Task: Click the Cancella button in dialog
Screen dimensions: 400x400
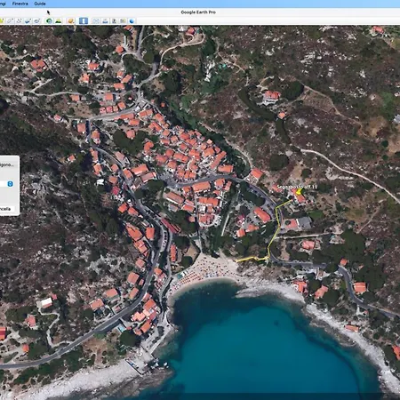Action: tap(5, 209)
